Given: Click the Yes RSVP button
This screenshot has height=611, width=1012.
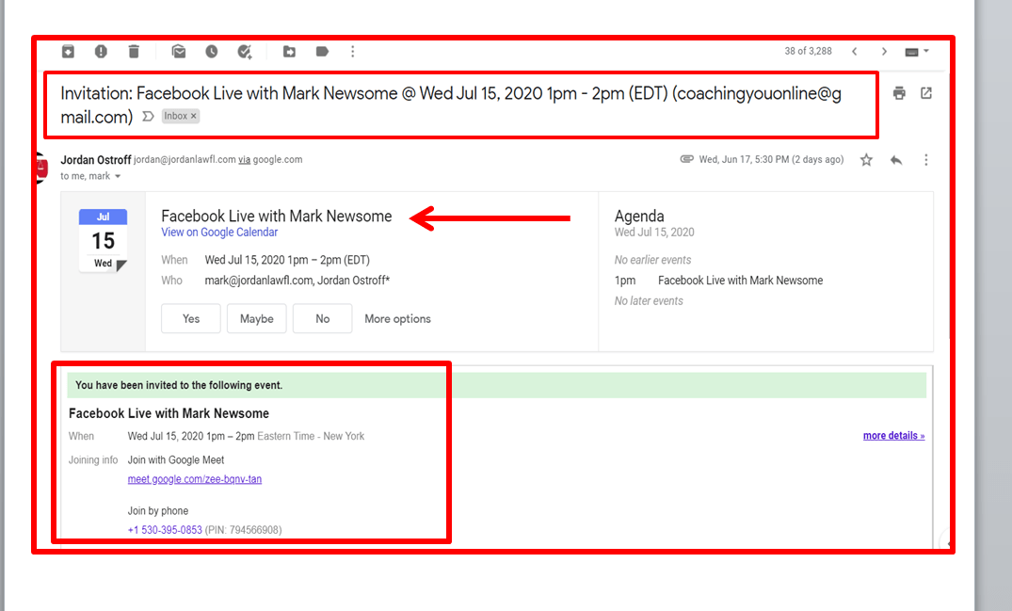Looking at the screenshot, I should 191,319.
